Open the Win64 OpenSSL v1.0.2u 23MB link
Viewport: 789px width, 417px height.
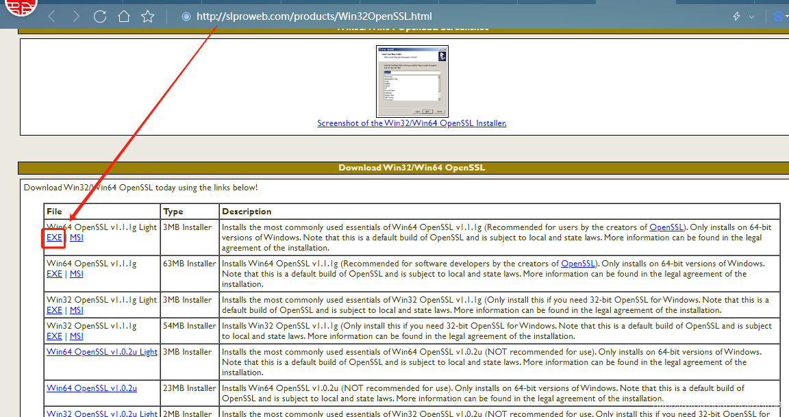point(92,388)
